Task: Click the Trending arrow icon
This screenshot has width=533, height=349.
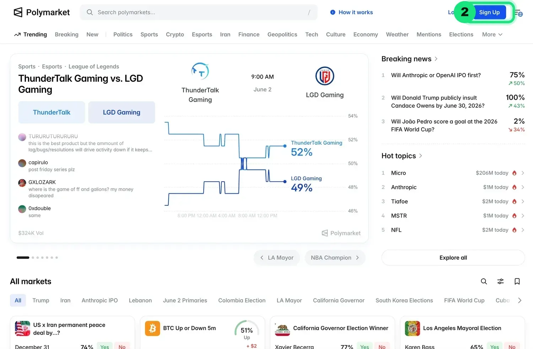Action: click(17, 34)
